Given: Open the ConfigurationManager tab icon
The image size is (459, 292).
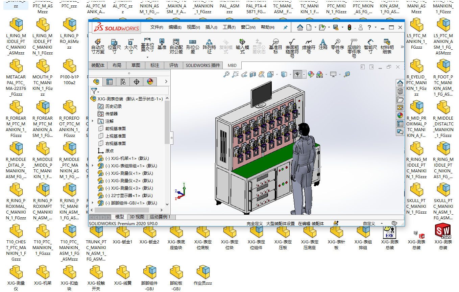Looking at the screenshot, I should point(123,82).
